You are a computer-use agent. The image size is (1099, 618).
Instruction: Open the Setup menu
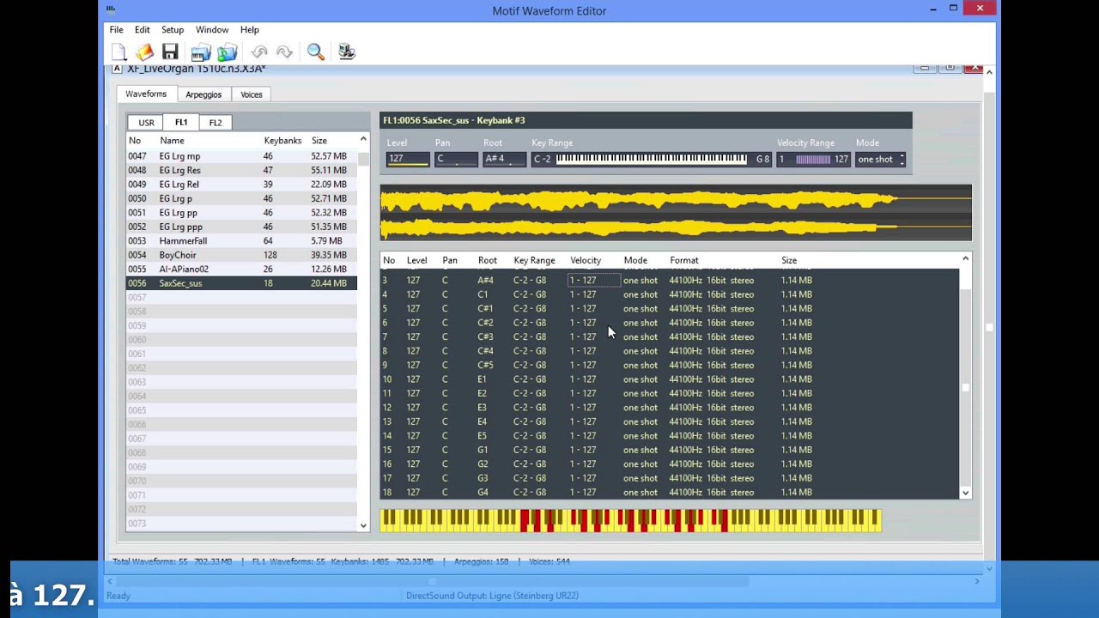click(173, 30)
